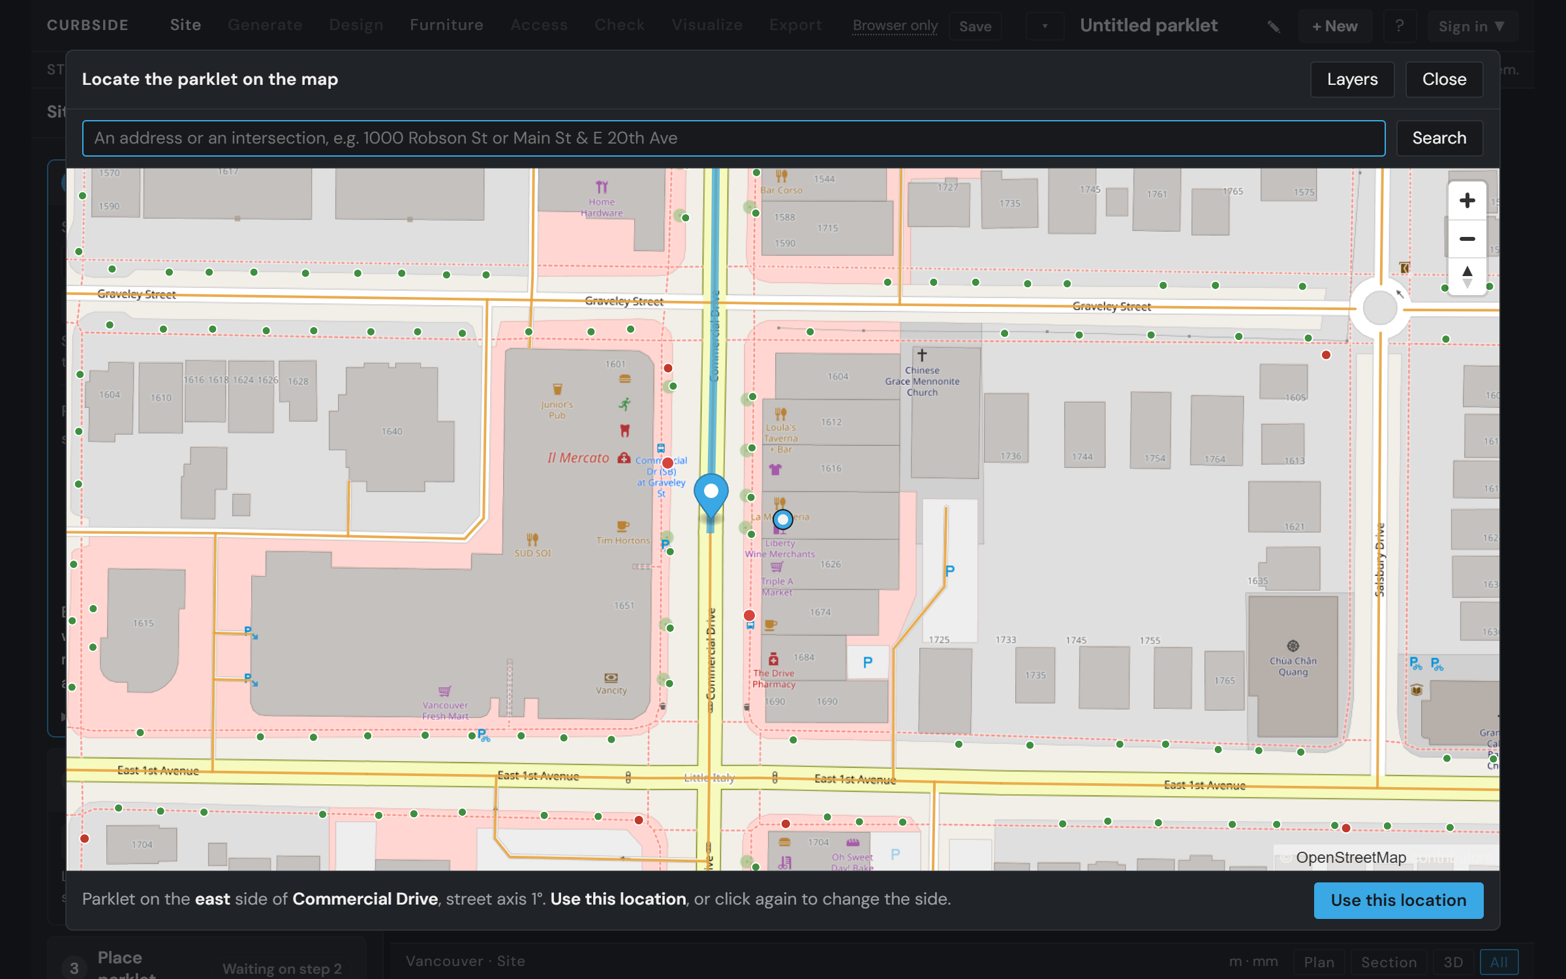Switch to the 3D view

click(1452, 962)
